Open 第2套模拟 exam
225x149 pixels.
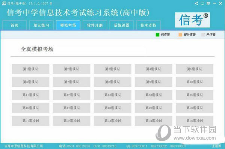[71, 69]
